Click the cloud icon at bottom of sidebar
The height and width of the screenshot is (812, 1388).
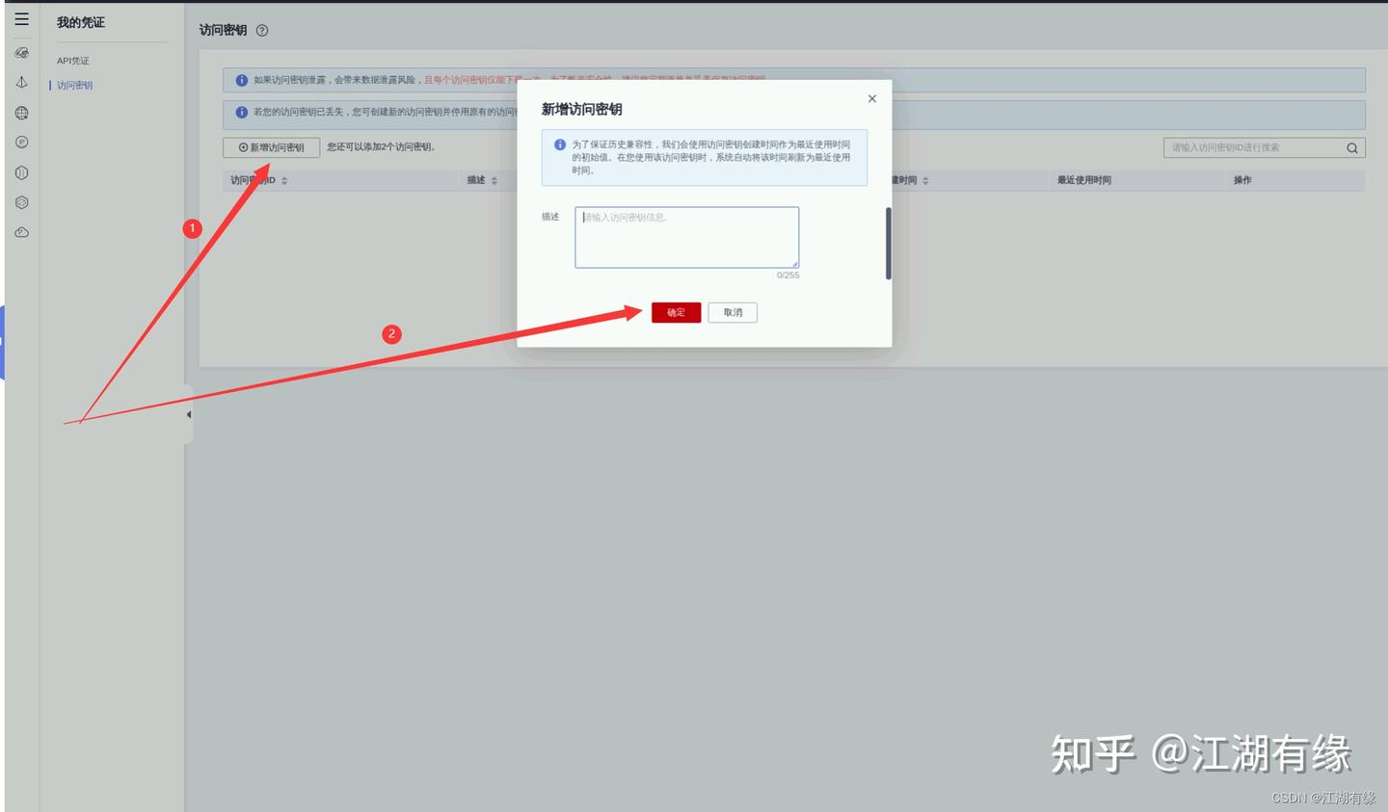click(21, 231)
